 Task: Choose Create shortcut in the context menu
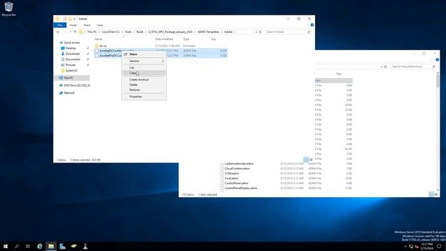point(144,79)
